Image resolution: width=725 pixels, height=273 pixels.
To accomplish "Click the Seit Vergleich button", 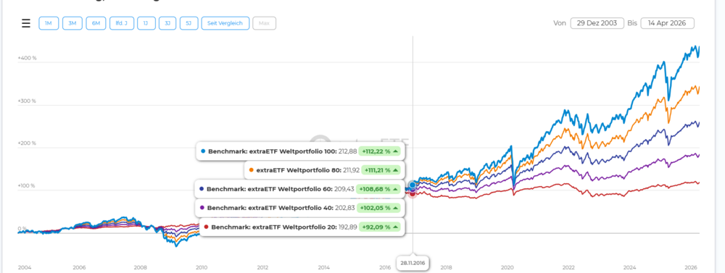I will tap(225, 23).
